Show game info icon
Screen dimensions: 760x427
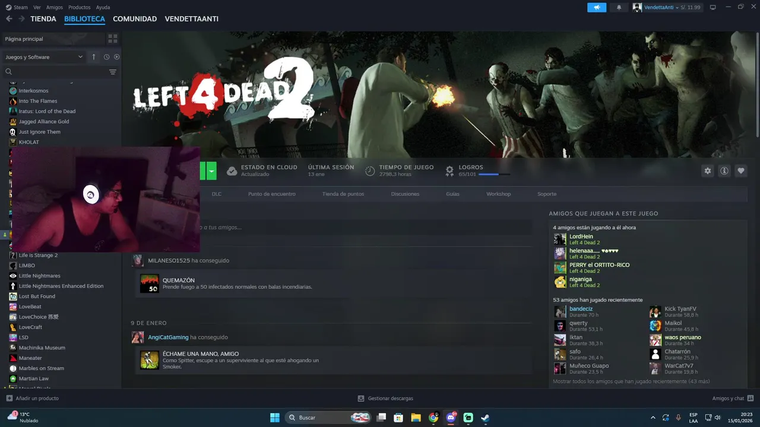pos(724,171)
